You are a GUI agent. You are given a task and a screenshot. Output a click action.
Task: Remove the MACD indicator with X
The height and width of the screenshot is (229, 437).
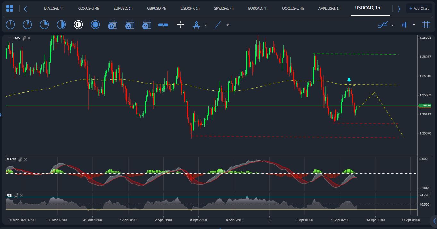coord(26,159)
